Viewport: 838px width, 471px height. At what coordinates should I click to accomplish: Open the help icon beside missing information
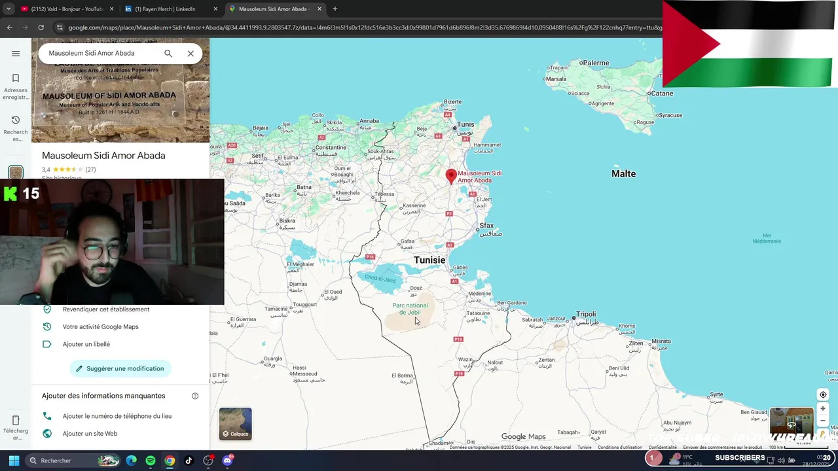[x=195, y=396]
